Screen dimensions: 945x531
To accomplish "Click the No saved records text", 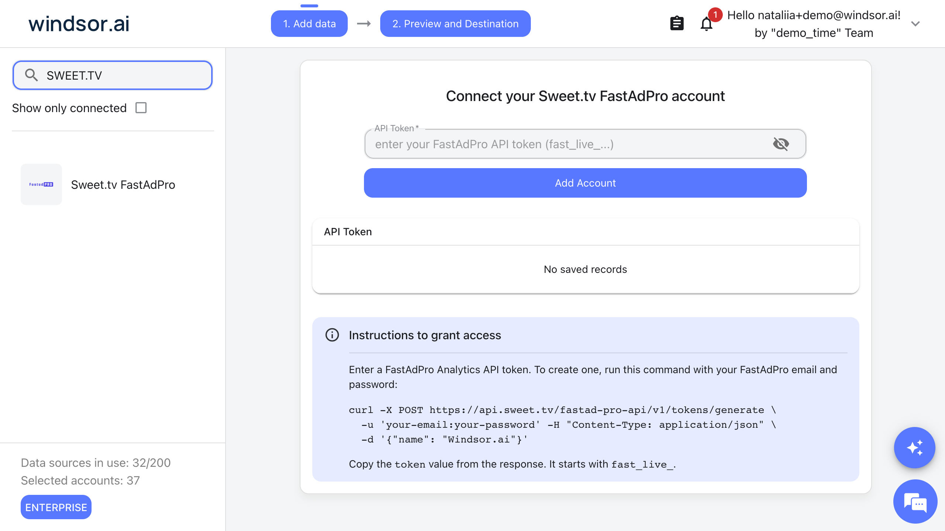I will coord(585,269).
